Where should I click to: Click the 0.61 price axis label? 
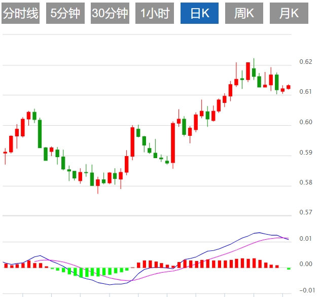(x=306, y=92)
